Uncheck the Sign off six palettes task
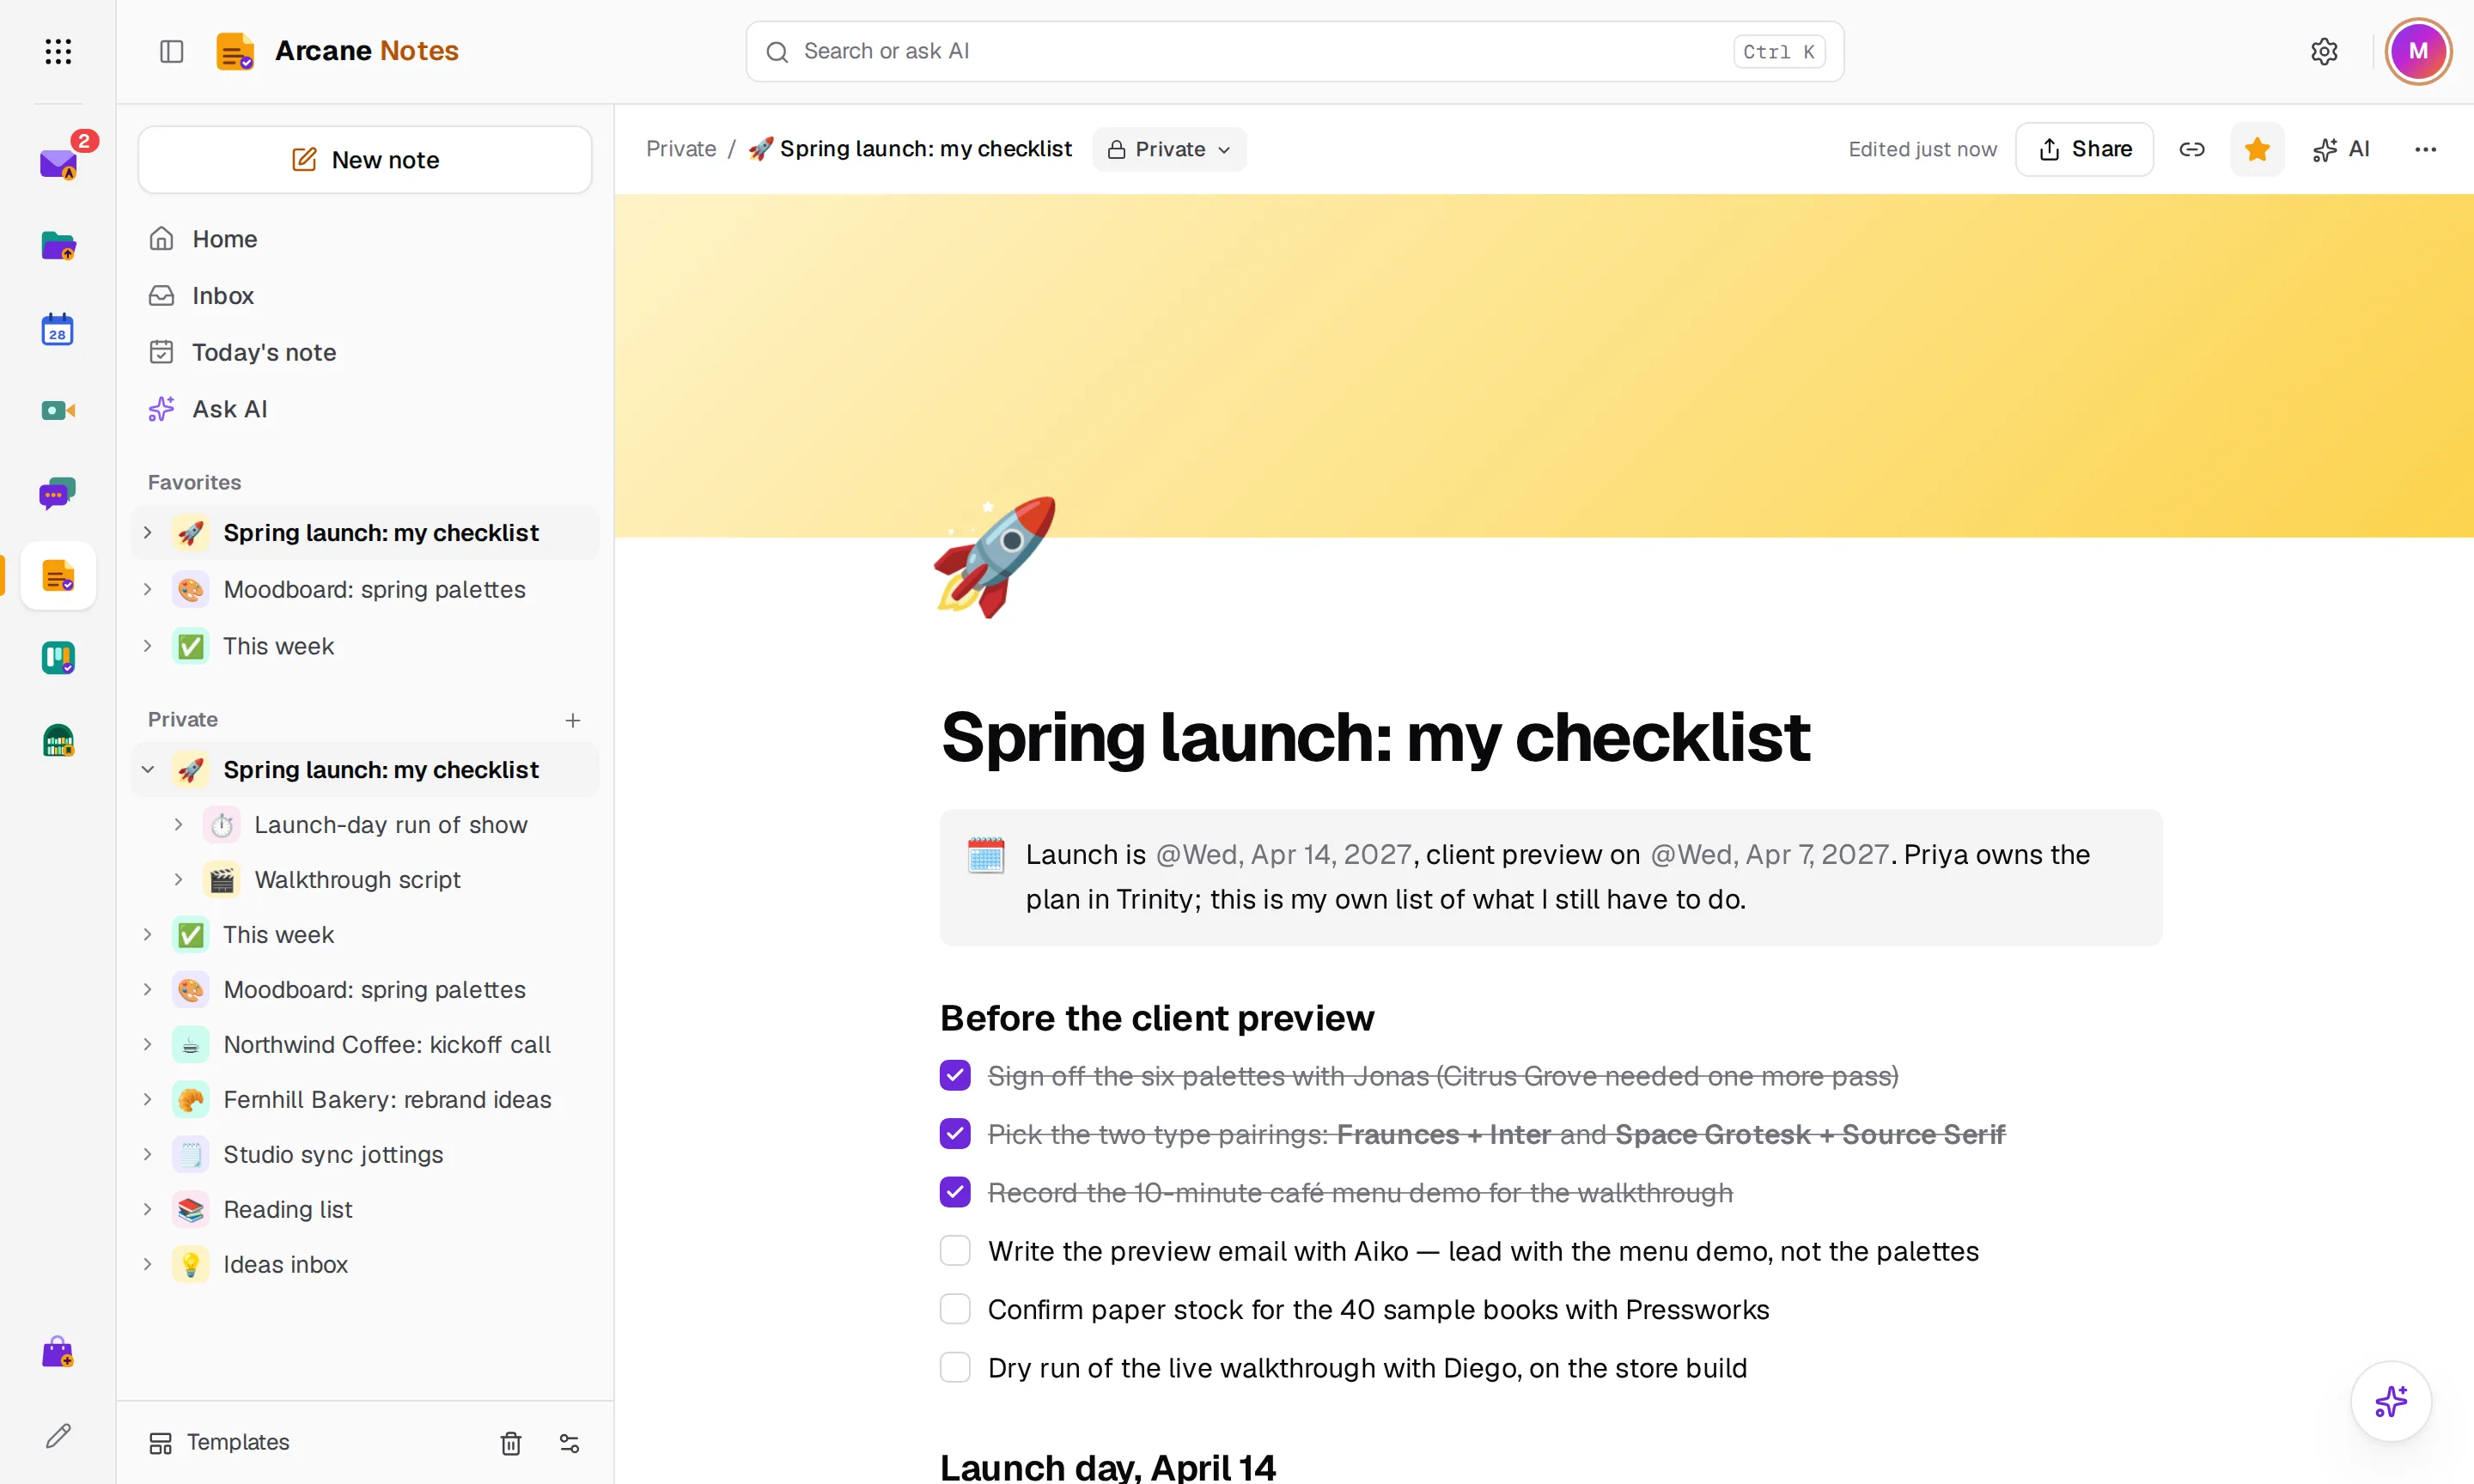Image resolution: width=2474 pixels, height=1484 pixels. (955, 1076)
